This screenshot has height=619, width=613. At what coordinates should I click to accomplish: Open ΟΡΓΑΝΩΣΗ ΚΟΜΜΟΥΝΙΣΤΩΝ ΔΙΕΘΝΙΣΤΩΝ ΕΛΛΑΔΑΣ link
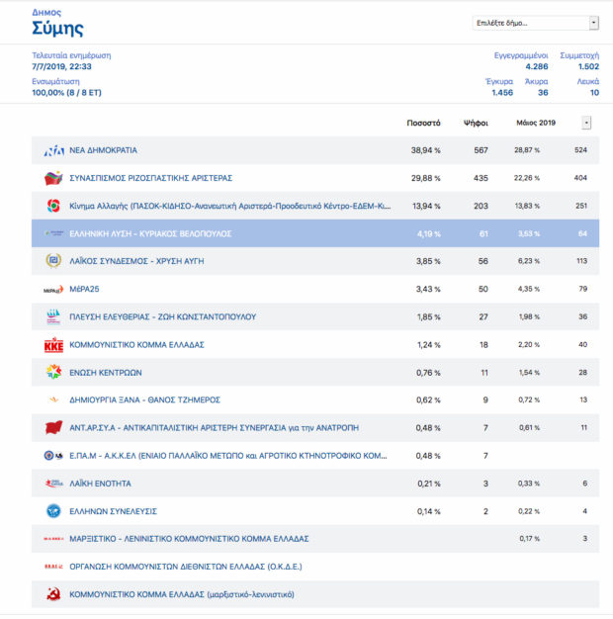pos(186,567)
